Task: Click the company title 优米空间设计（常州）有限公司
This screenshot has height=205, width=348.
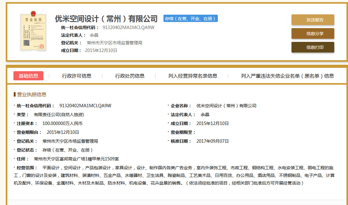Action: (106, 19)
